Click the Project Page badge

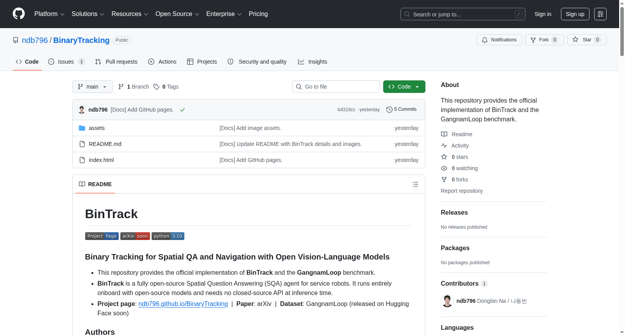coord(102,236)
